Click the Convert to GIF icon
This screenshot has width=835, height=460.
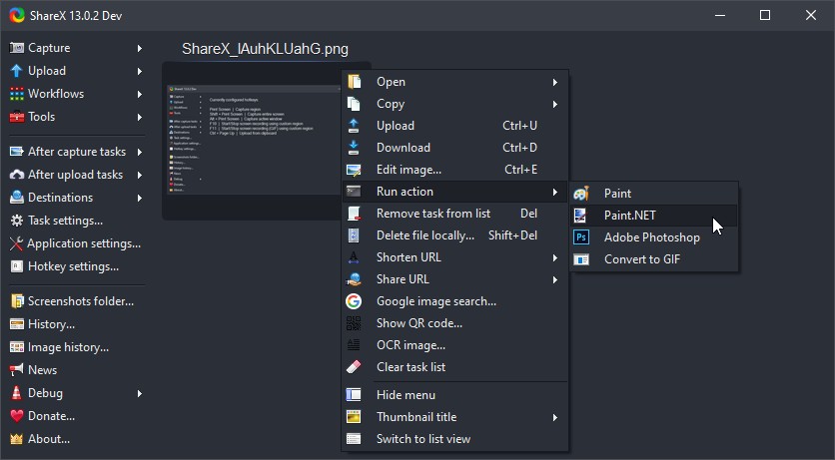point(581,259)
